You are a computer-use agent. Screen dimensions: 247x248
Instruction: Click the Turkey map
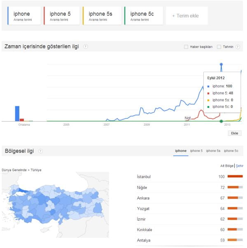(x=56, y=203)
